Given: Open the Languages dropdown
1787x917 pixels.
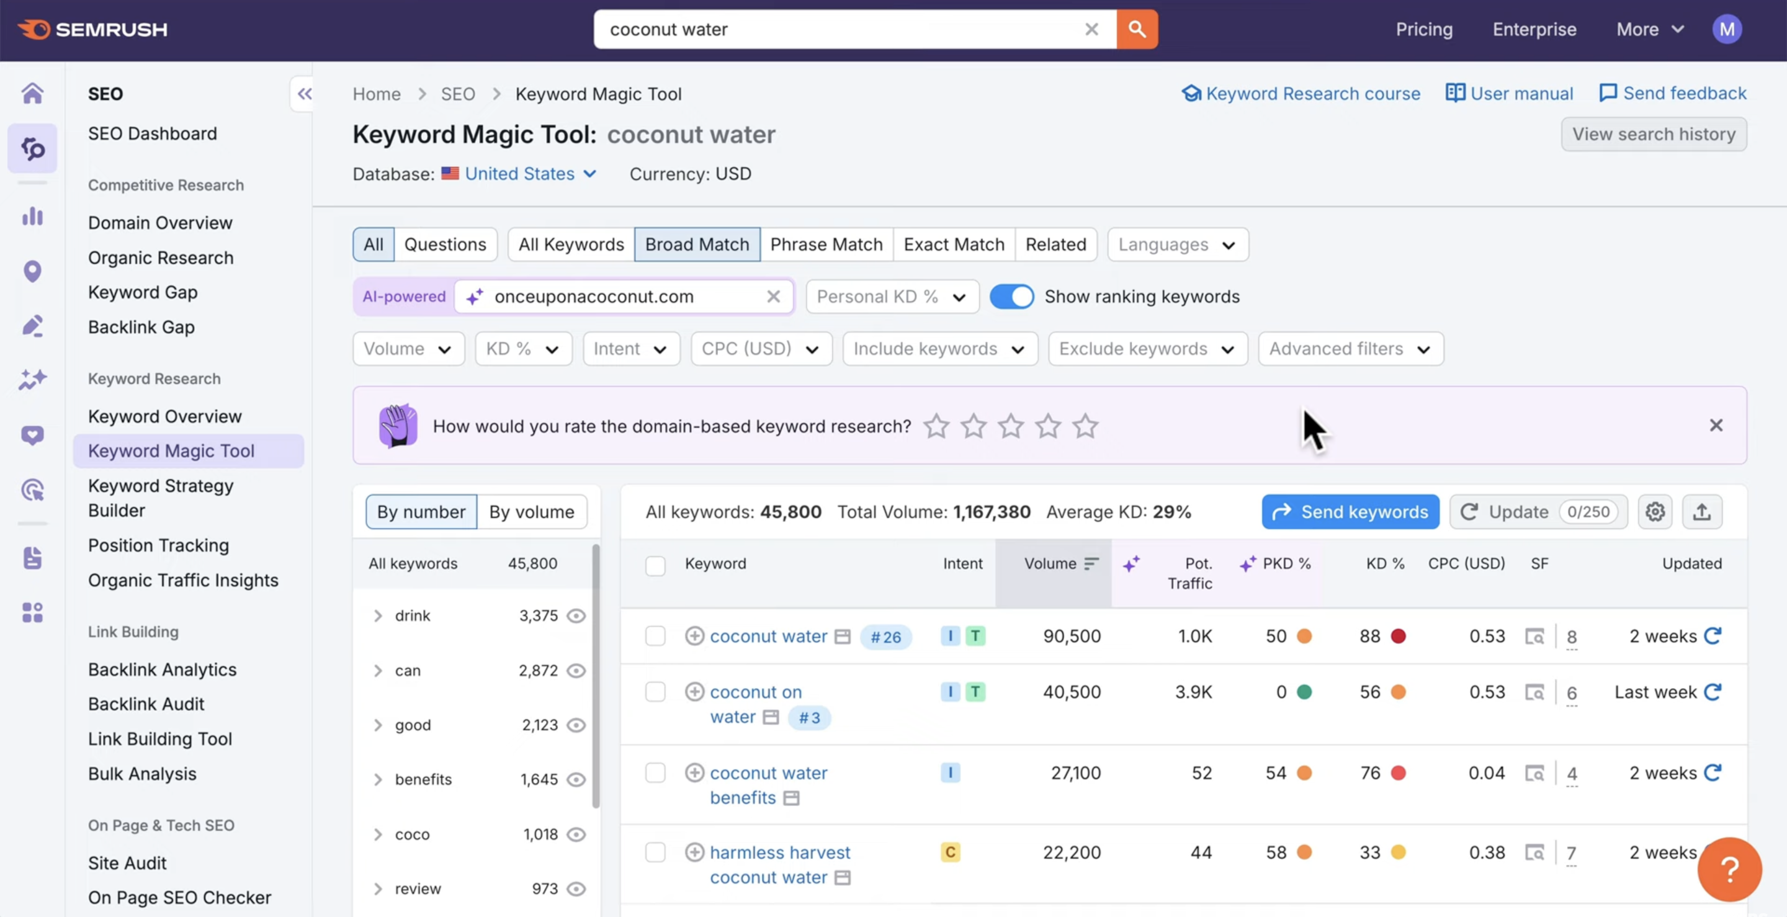Looking at the screenshot, I should [1178, 244].
